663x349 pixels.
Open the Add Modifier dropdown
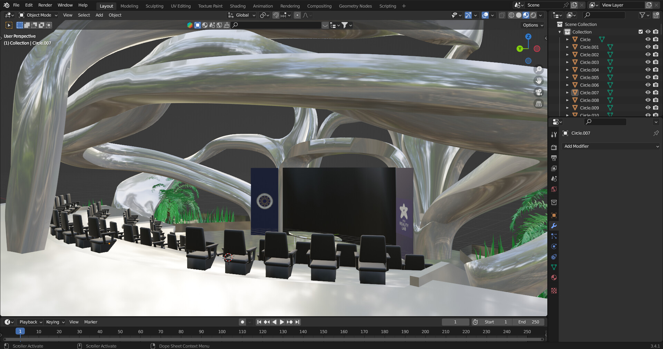(611, 146)
